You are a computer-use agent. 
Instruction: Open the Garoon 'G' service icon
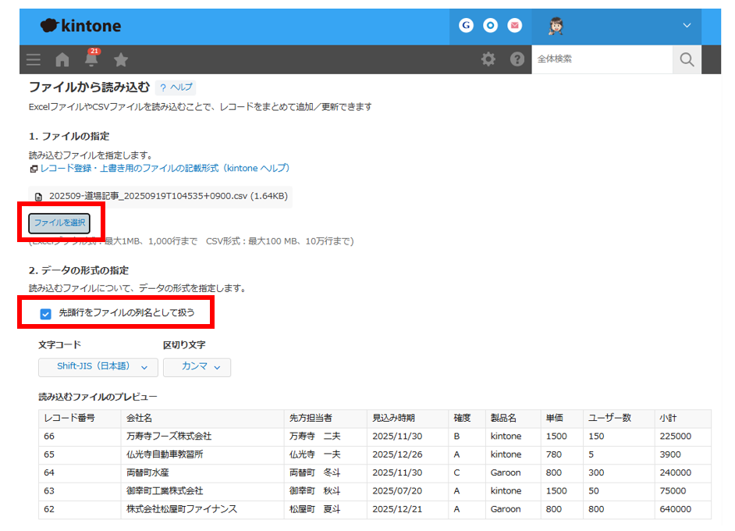point(466,26)
